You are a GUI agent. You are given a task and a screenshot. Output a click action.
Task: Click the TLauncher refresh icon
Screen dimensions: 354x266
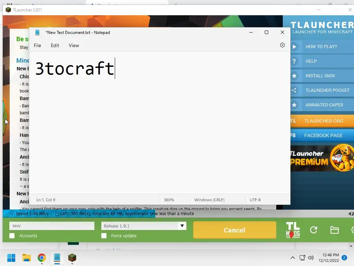coord(314,230)
